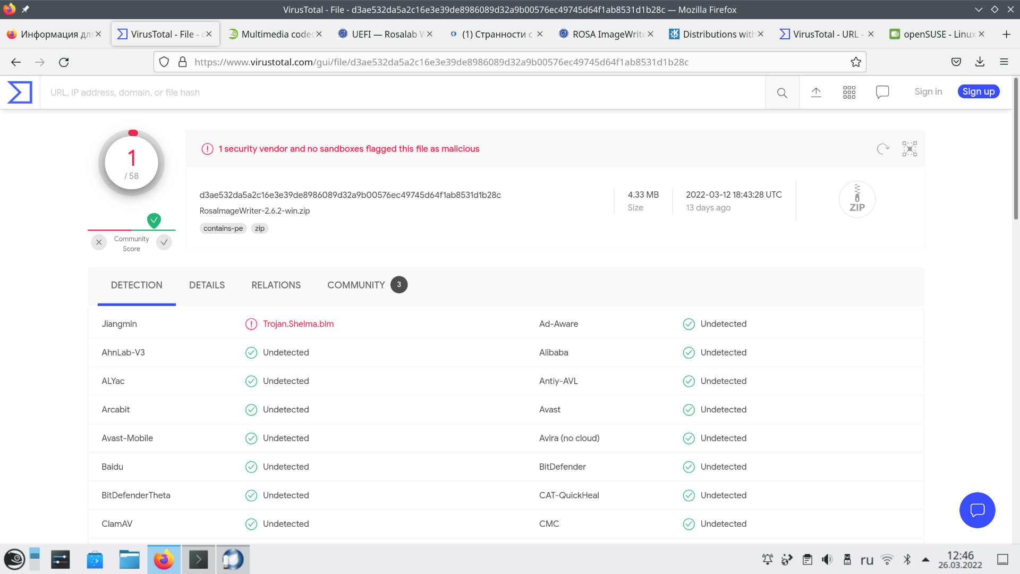This screenshot has height=574, width=1020.
Task: Vote malicious with community X button
Action: (x=99, y=242)
